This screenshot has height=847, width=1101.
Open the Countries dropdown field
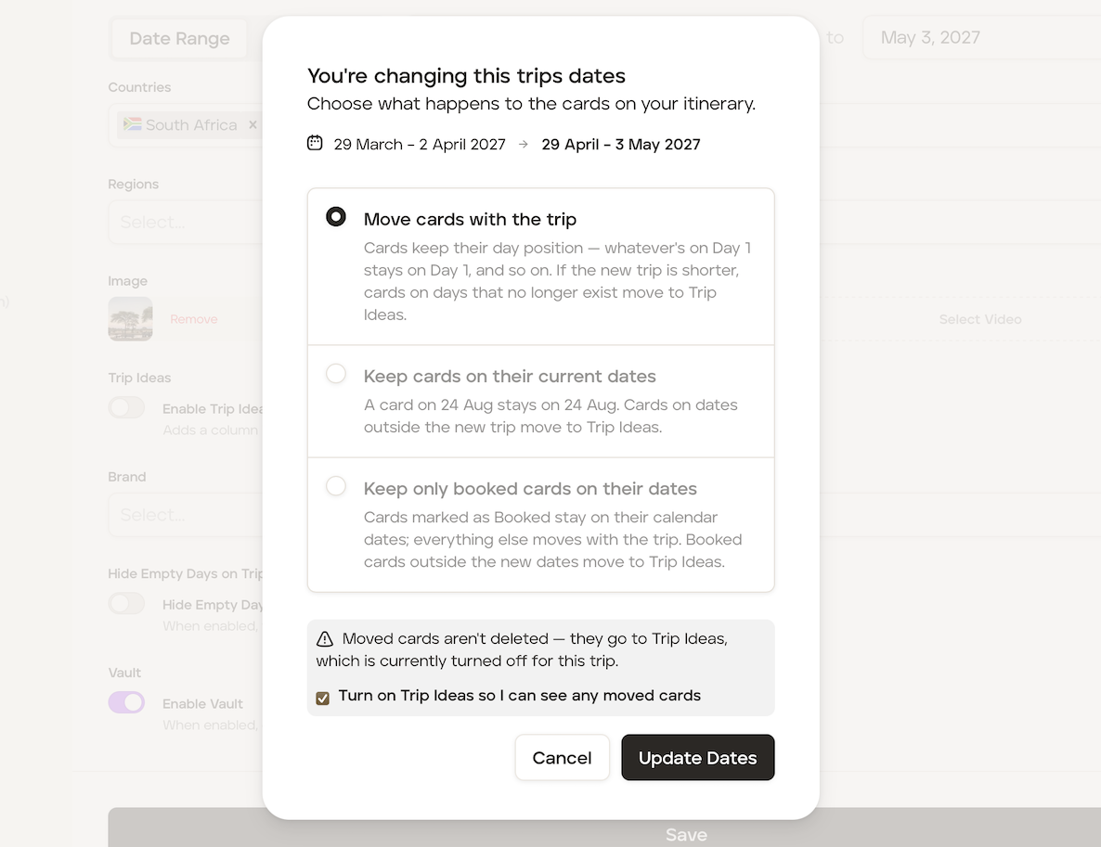coord(186,125)
